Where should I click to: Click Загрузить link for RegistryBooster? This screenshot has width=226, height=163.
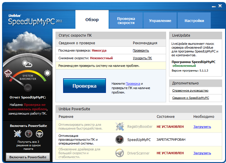pyautogui.click(x=202, y=127)
